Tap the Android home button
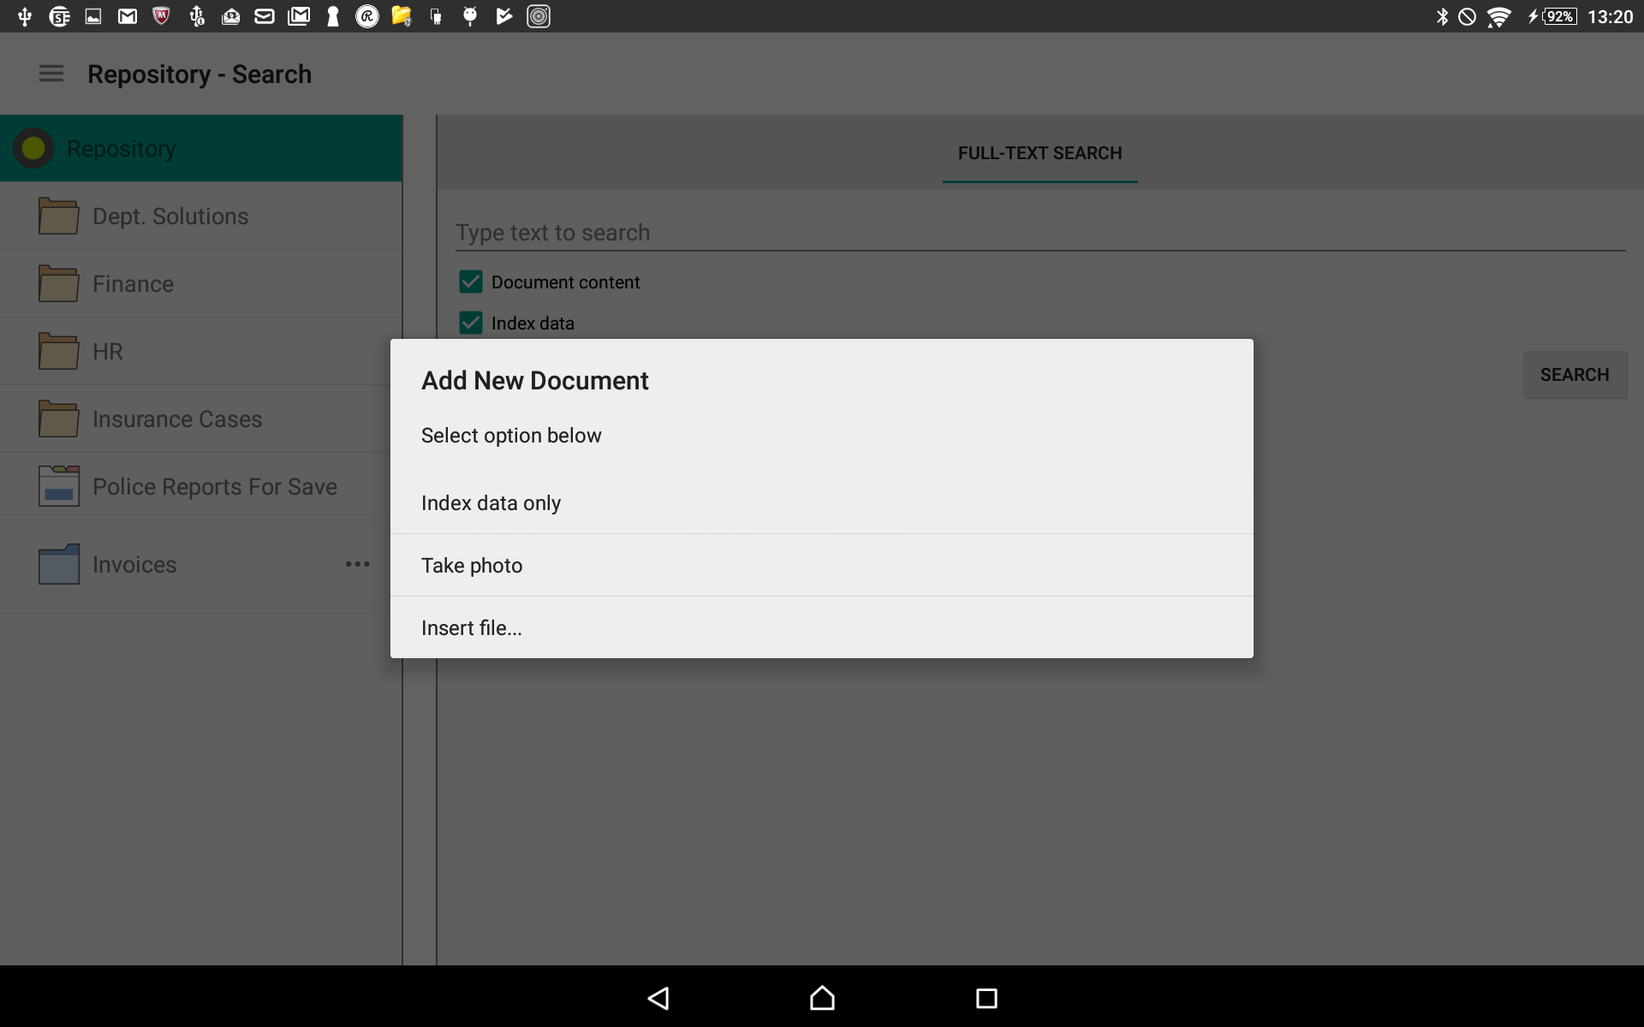The width and height of the screenshot is (1644, 1027). tap(820, 998)
